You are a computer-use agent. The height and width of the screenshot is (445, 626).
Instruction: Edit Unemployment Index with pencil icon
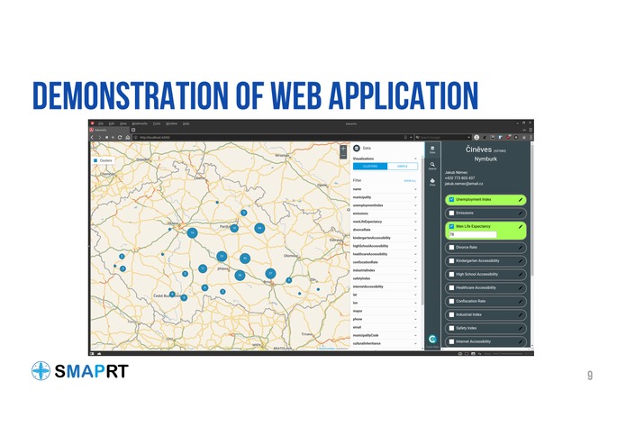tap(521, 200)
